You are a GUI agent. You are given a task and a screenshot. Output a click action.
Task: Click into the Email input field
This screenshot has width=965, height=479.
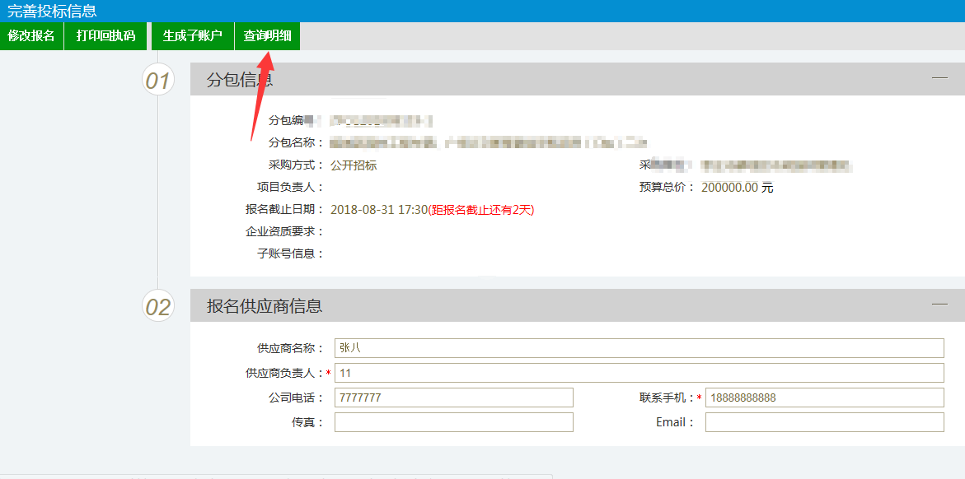click(824, 422)
